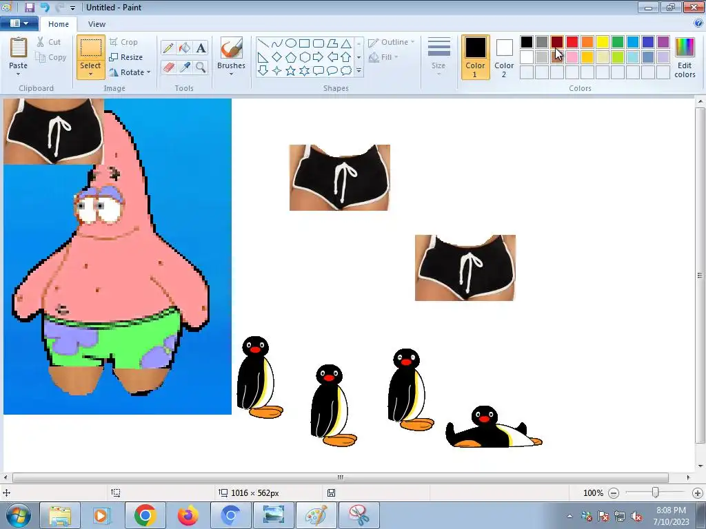Choose the Pentagon shape
706x529 pixels.
coord(291,57)
